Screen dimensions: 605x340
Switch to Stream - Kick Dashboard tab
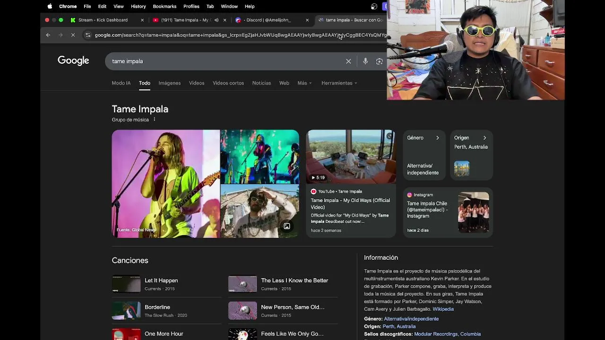tap(107, 20)
